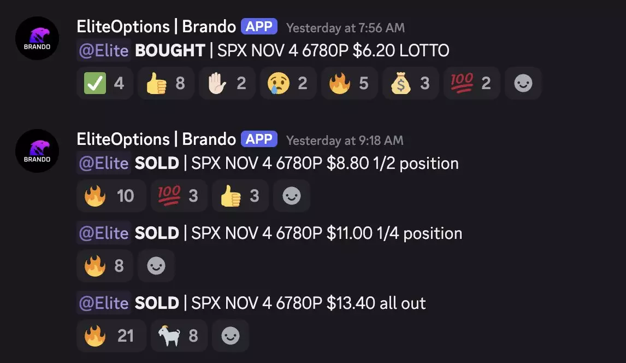
Task: Click the raised hand reaction
Action: click(x=227, y=83)
